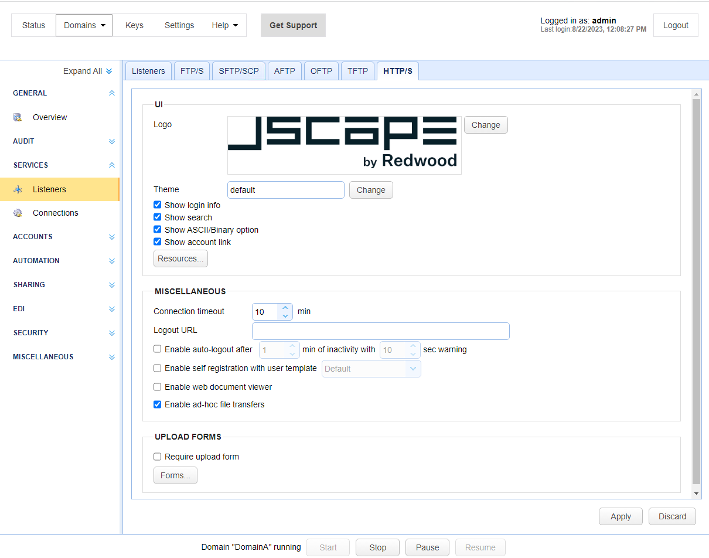Uncheck the Show login info checkbox
This screenshot has width=709, height=558.
tap(157, 205)
